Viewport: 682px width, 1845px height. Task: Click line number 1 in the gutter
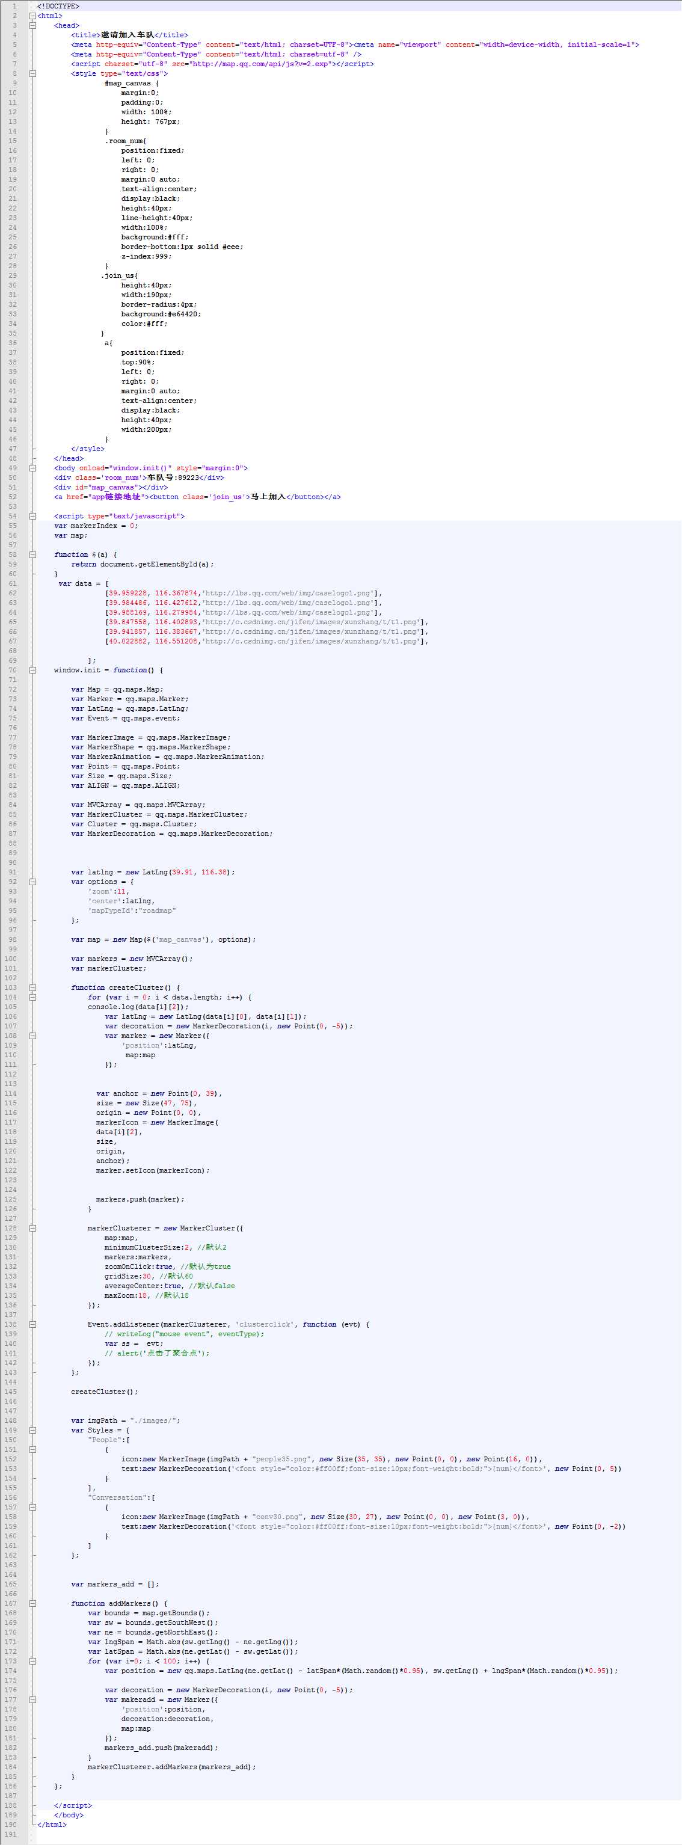point(14,6)
